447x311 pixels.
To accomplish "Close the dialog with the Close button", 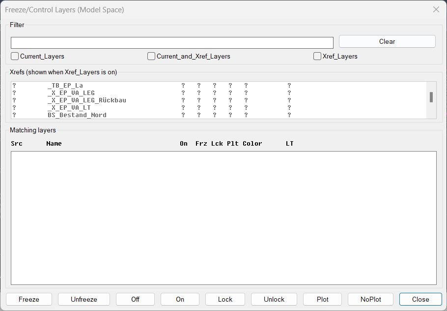I will (x=420, y=299).
